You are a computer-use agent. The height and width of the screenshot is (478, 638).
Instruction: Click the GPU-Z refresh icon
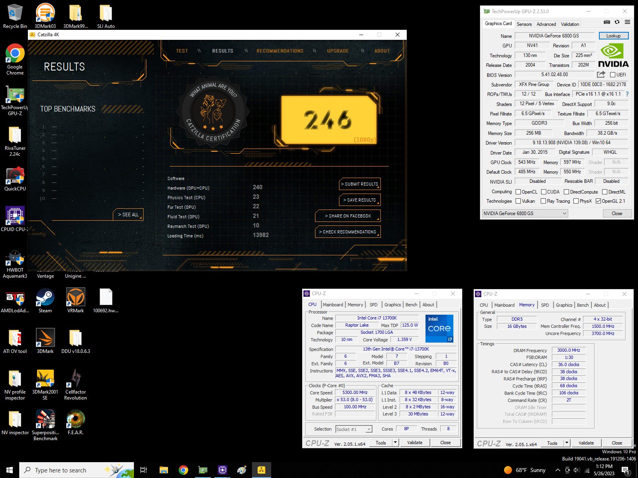617,22
